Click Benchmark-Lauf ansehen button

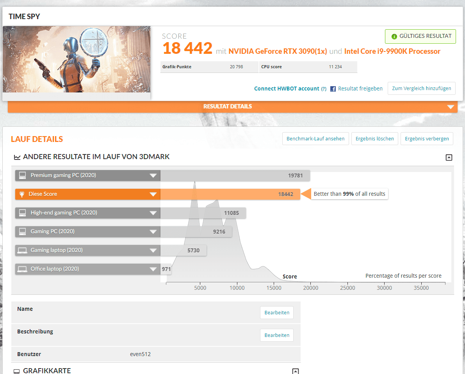coord(315,138)
